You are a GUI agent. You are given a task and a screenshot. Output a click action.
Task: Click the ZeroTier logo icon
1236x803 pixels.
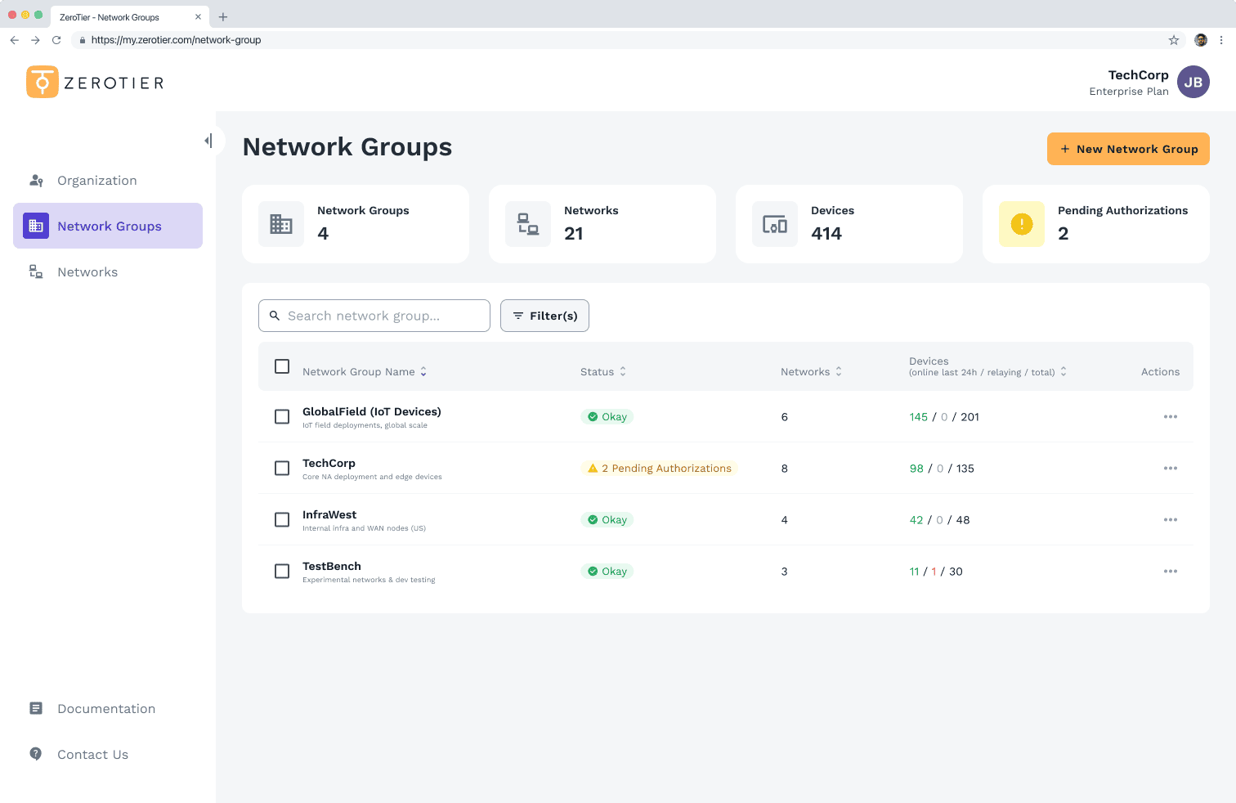[43, 82]
